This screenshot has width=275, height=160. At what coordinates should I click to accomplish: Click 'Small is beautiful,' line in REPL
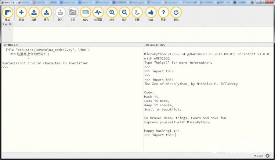[162, 109]
